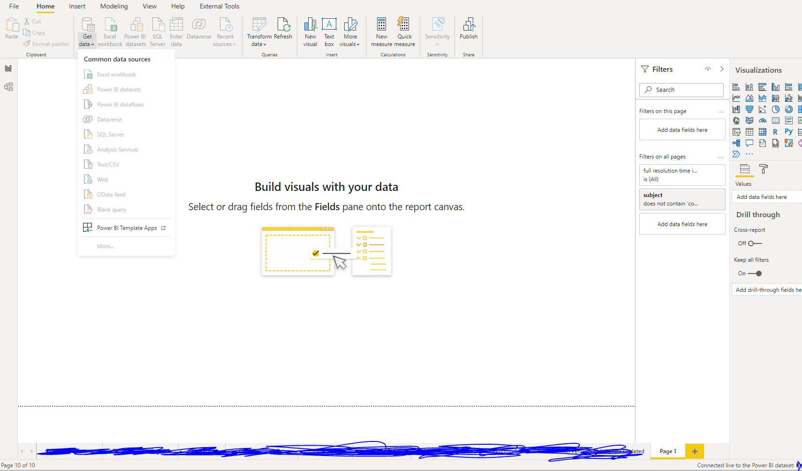Select the Waterfall chart visual
The image size is (802, 471).
[736, 109]
